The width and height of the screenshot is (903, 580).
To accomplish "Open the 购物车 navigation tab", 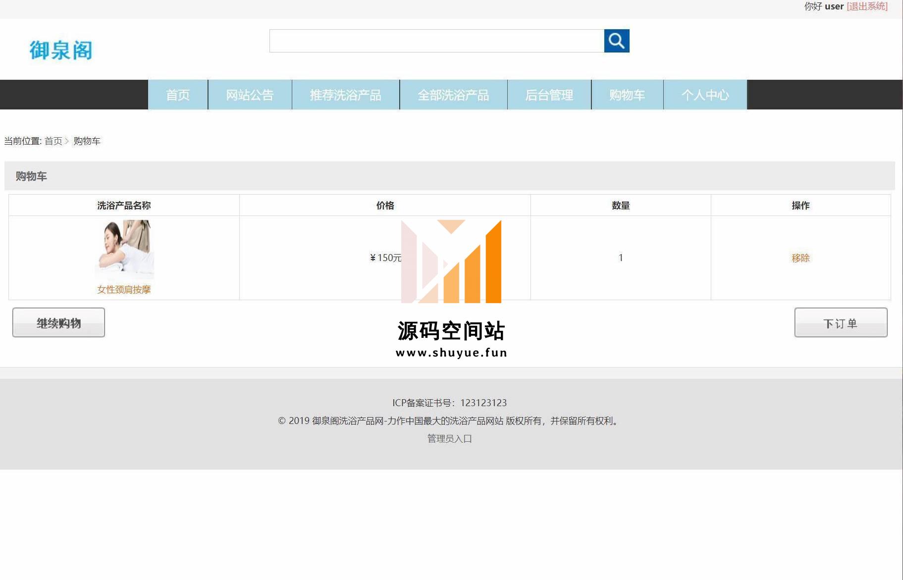I will tap(628, 95).
